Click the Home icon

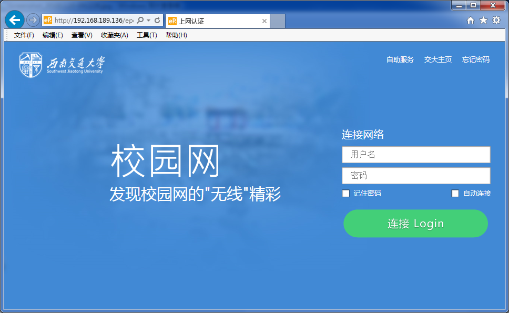tap(471, 19)
